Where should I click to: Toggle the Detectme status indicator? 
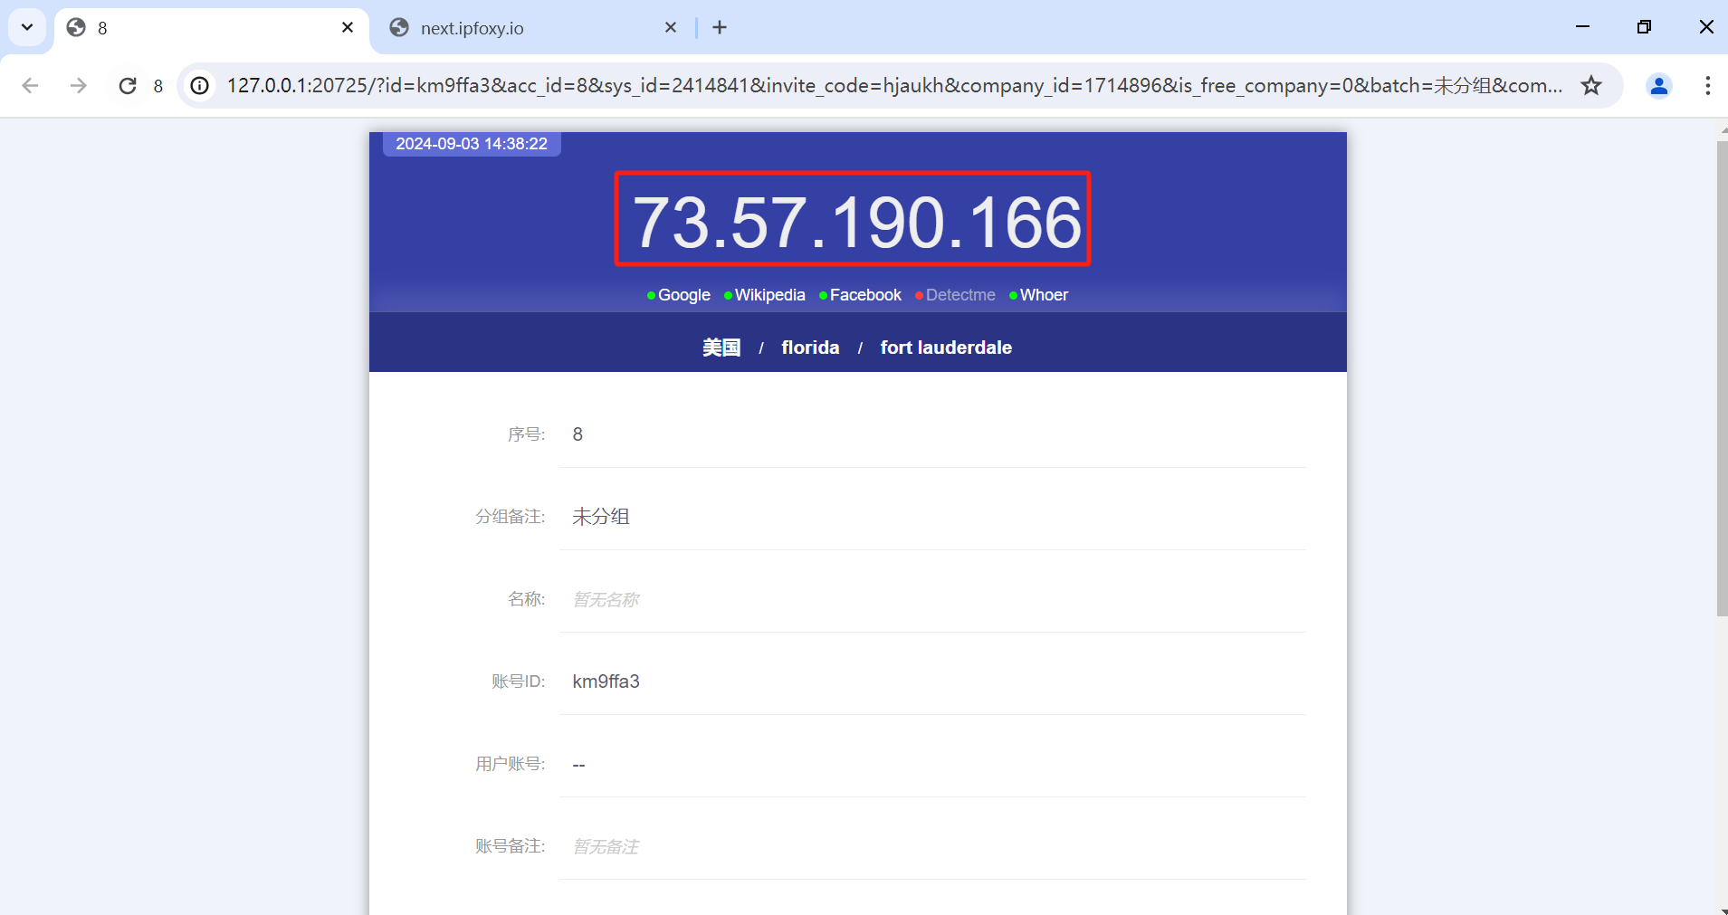tap(918, 295)
